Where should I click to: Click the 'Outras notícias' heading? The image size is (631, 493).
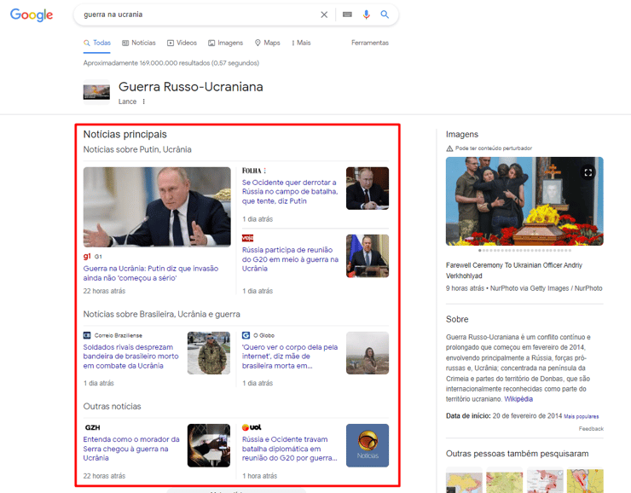112,407
